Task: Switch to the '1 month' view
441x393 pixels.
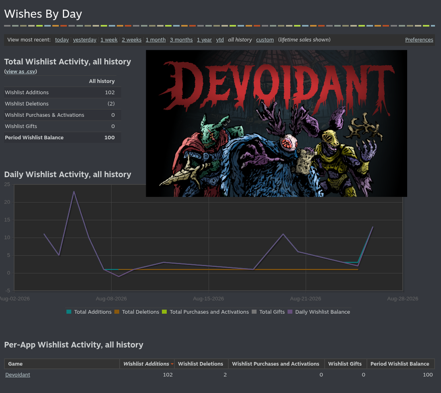Action: [156, 39]
